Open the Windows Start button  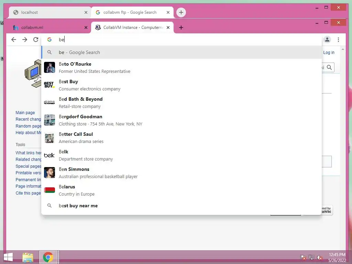pos(8,257)
